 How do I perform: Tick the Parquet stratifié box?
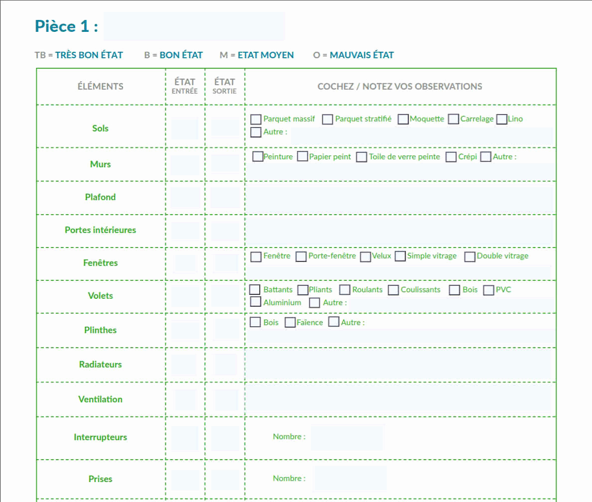(327, 120)
